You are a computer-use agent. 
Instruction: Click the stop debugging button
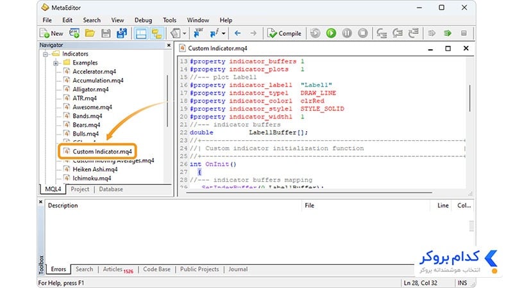pyautogui.click(x=362, y=33)
